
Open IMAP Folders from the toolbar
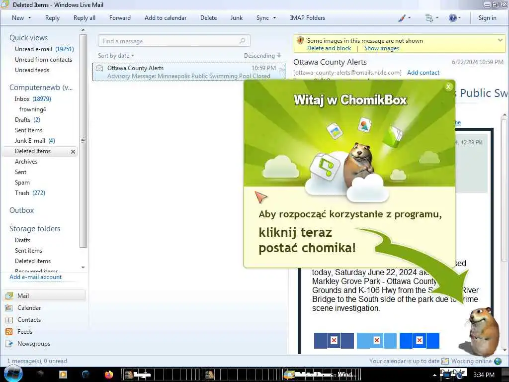point(307,18)
